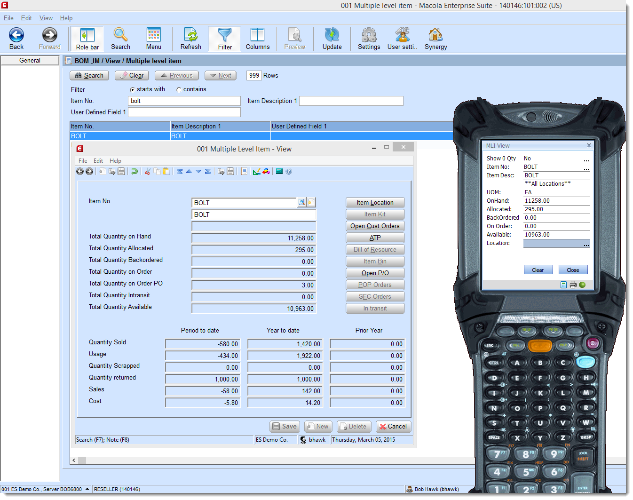Toggle the Role bar button
This screenshot has width=633, height=500.
click(x=87, y=39)
